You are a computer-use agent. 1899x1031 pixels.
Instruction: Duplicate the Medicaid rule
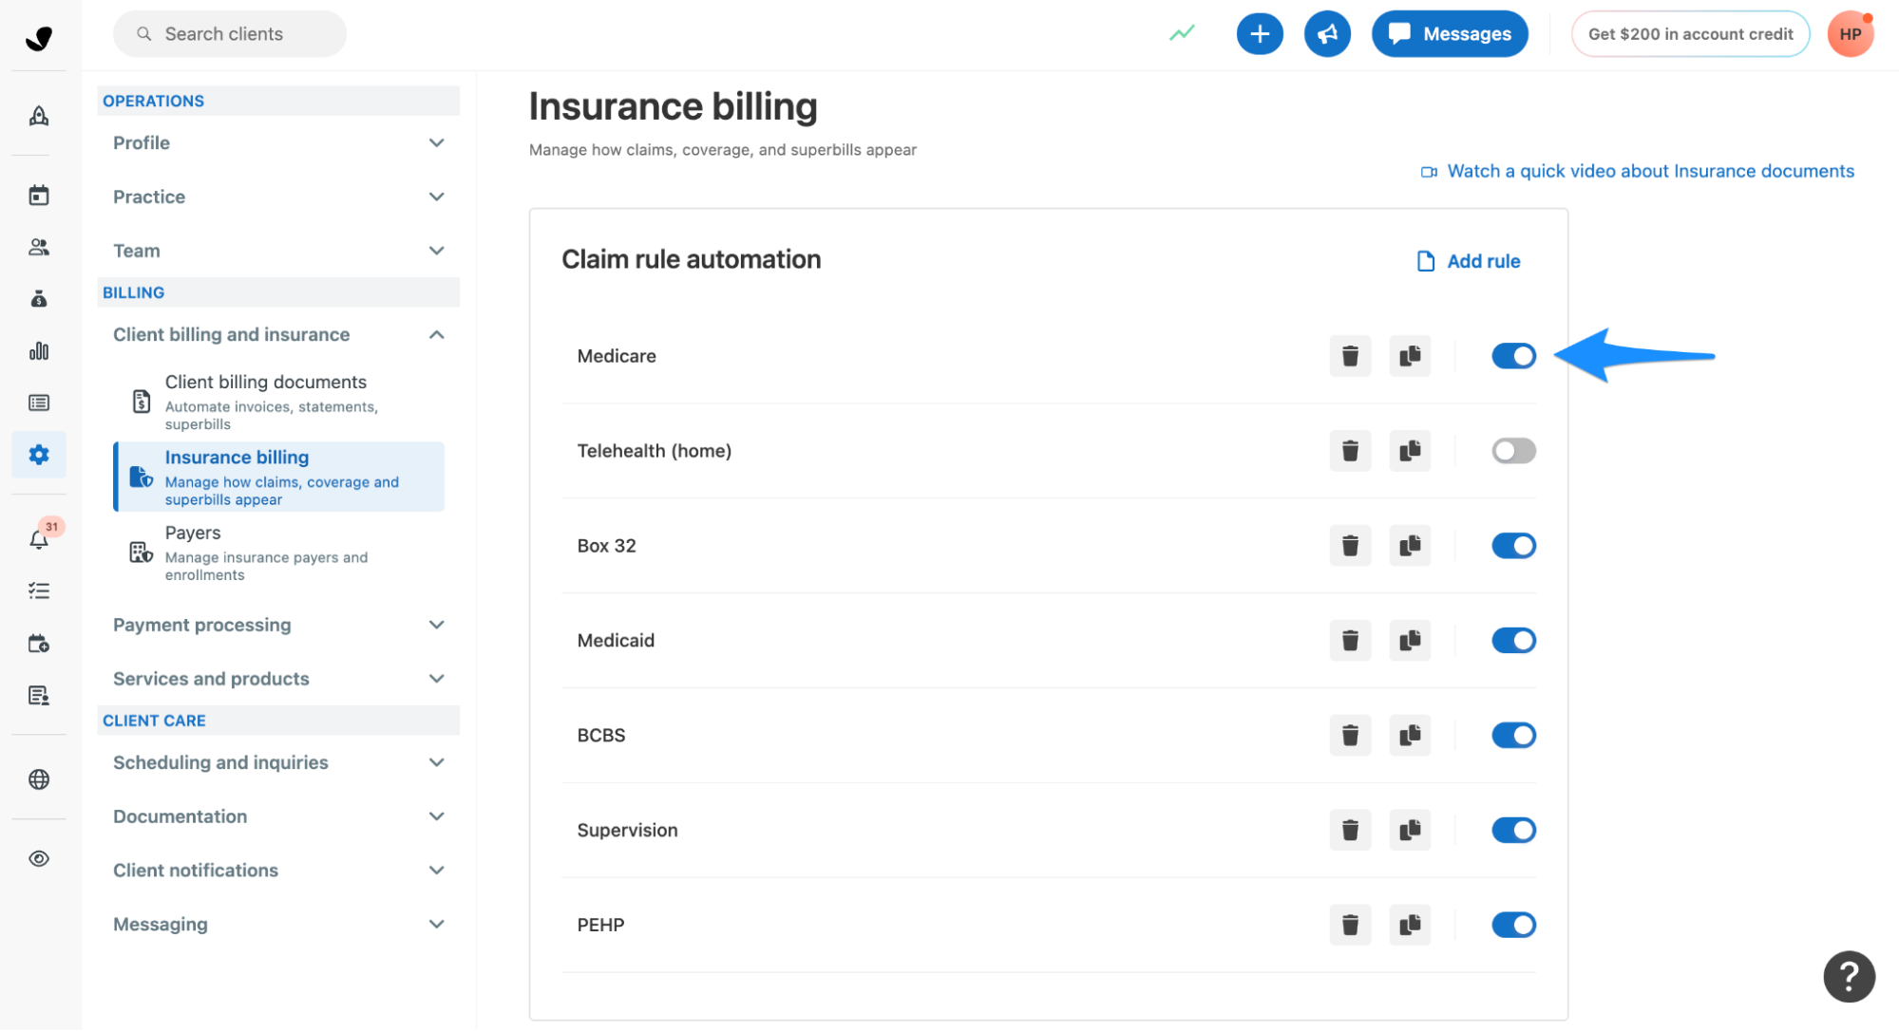coord(1410,641)
